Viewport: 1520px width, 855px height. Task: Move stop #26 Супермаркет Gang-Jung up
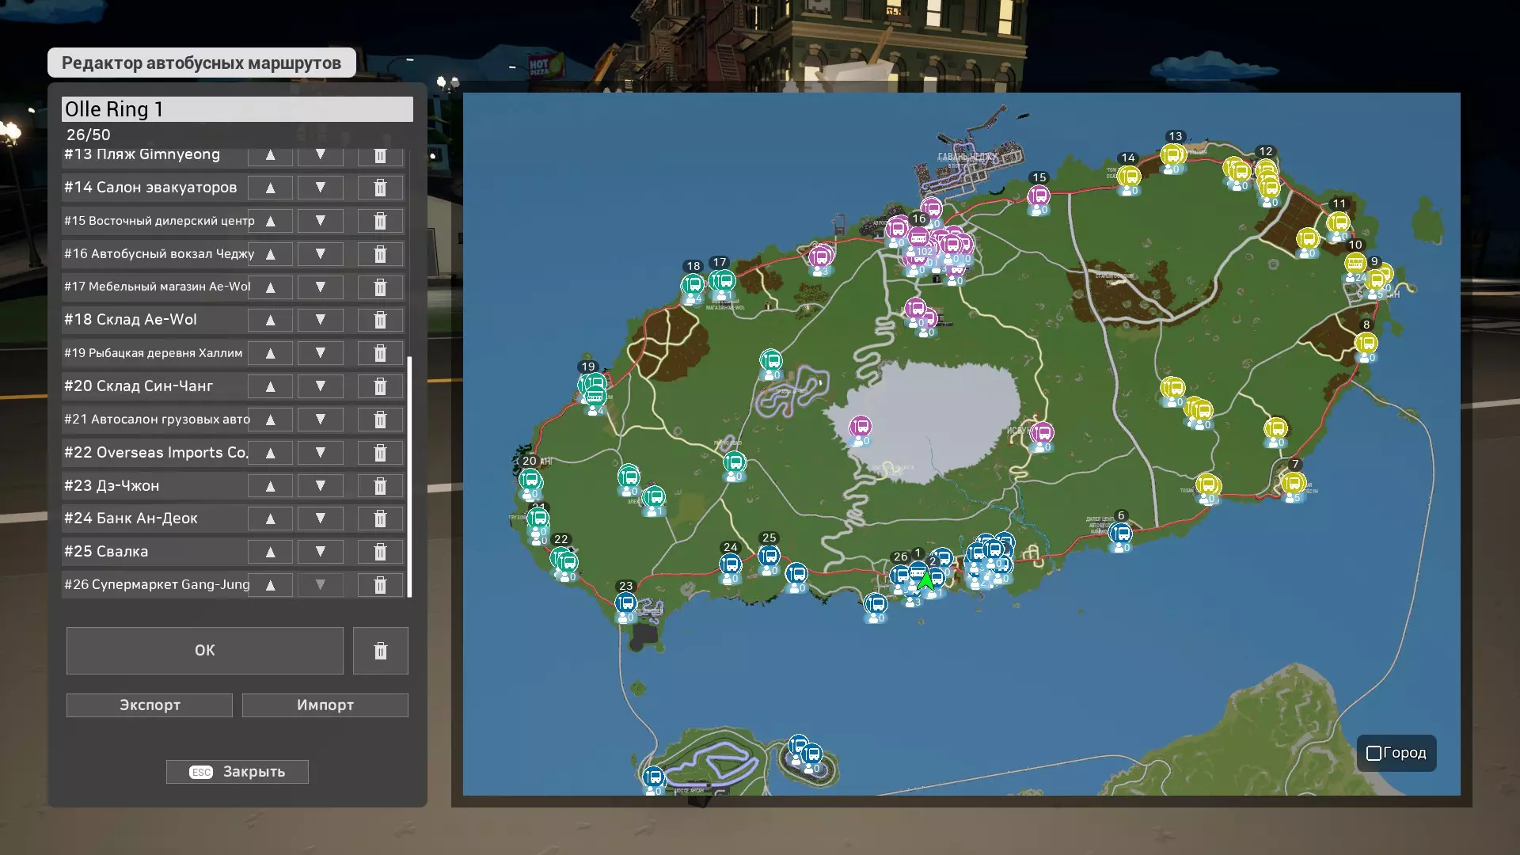[x=270, y=585]
